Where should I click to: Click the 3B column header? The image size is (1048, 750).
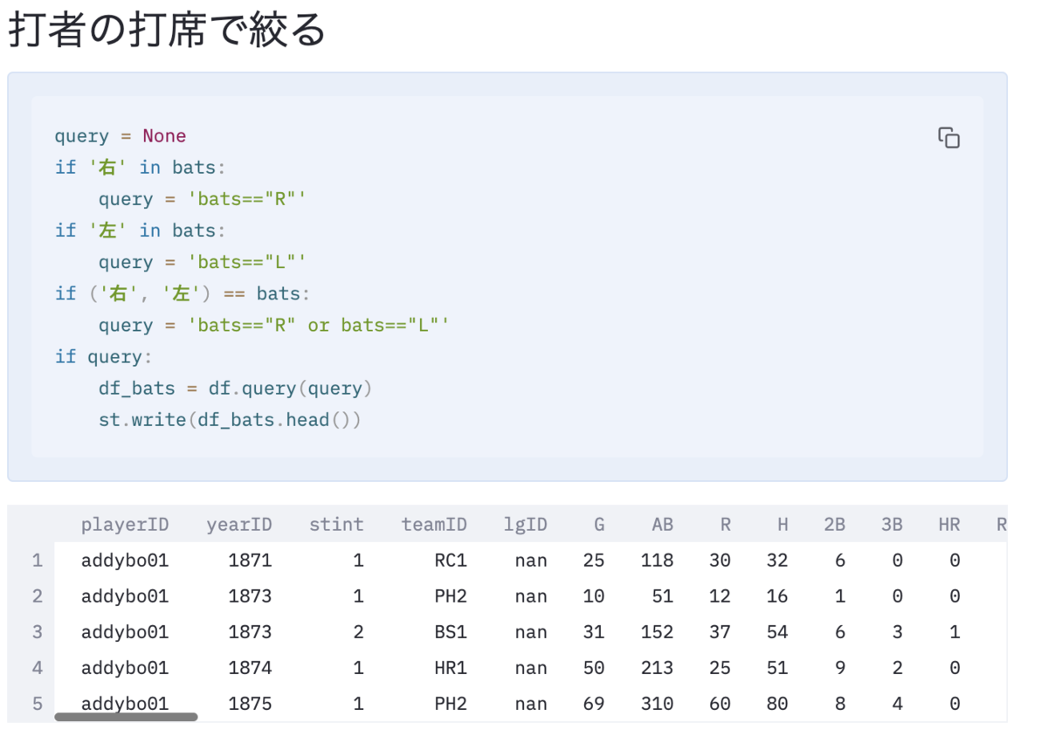point(892,525)
